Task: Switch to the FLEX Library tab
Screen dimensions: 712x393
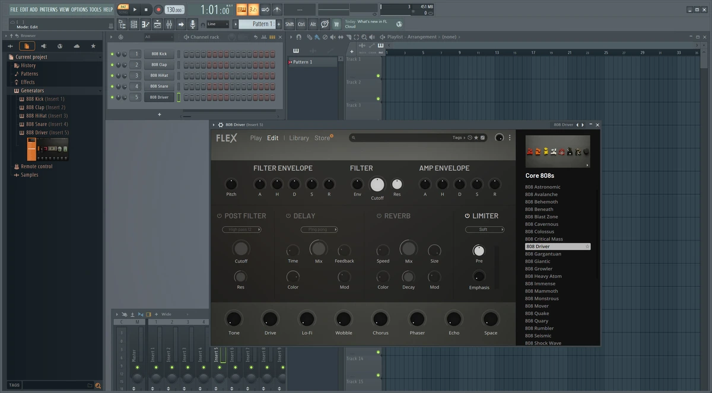Action: (299, 138)
